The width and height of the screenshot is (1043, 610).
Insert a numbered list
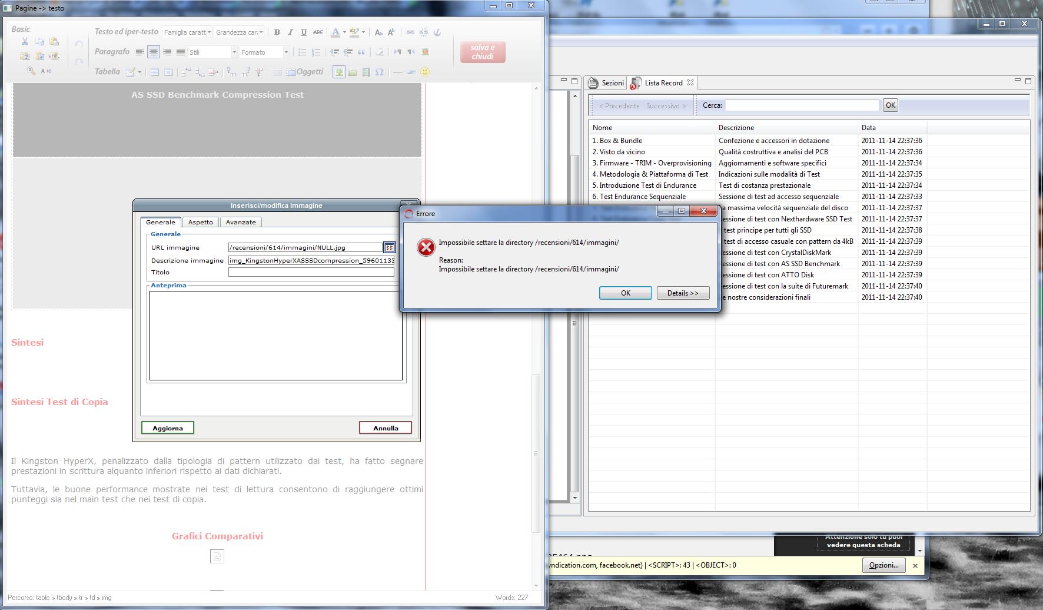316,52
